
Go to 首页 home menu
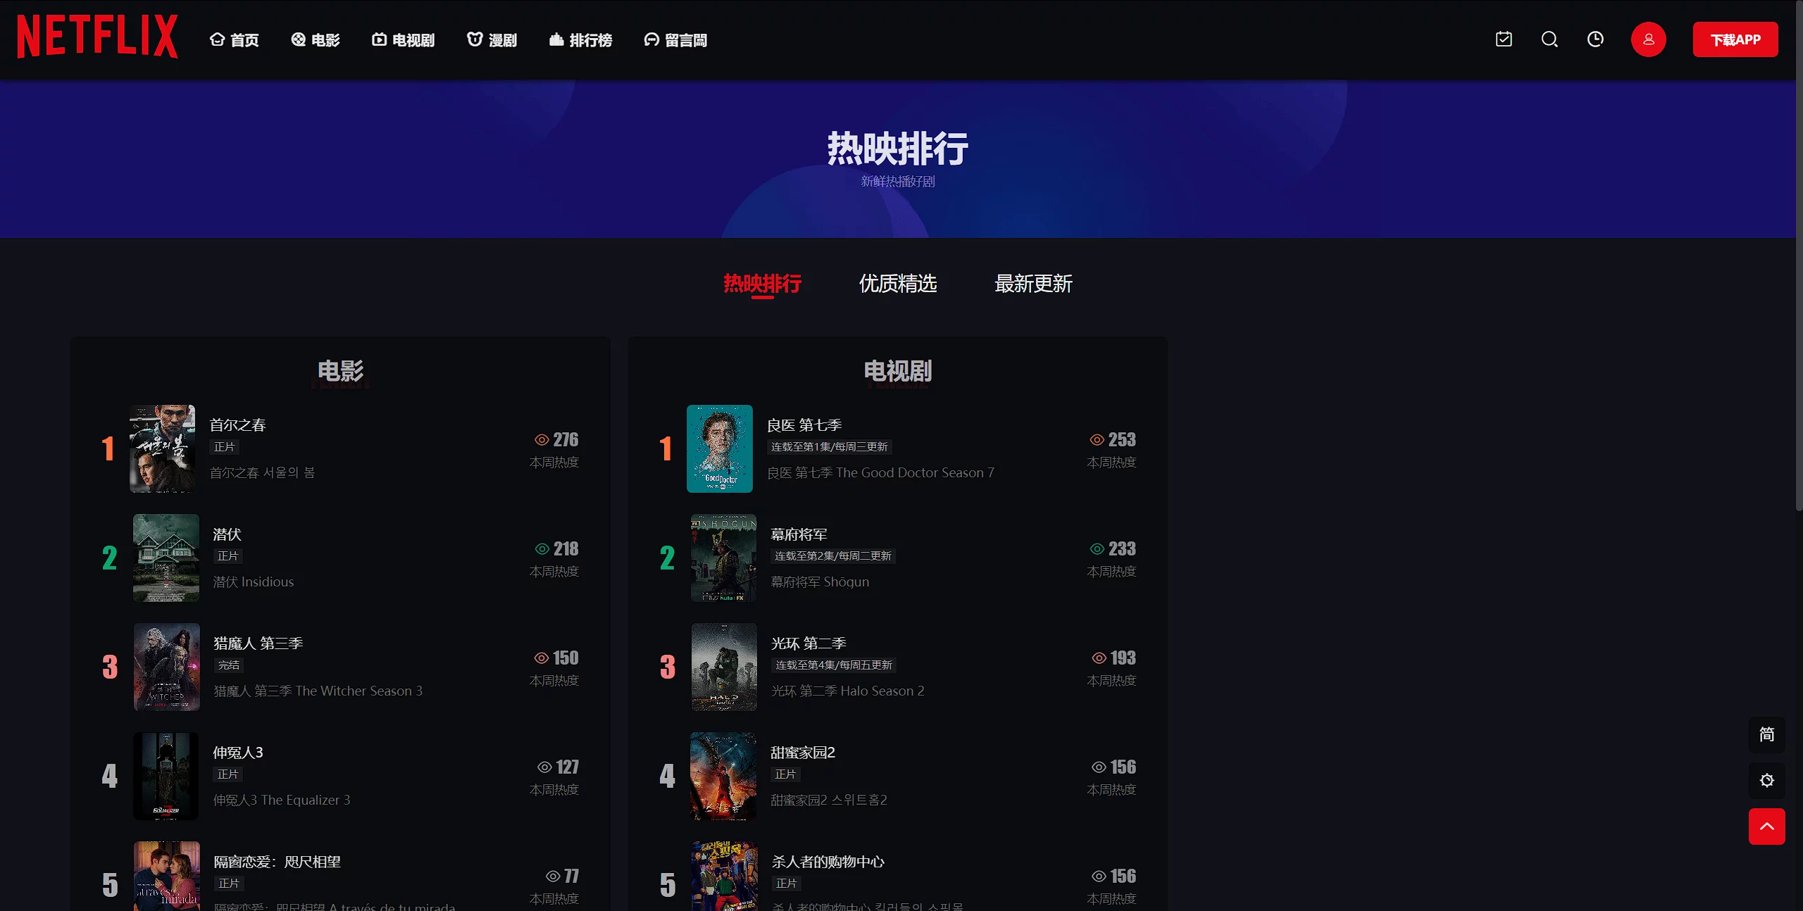(235, 40)
